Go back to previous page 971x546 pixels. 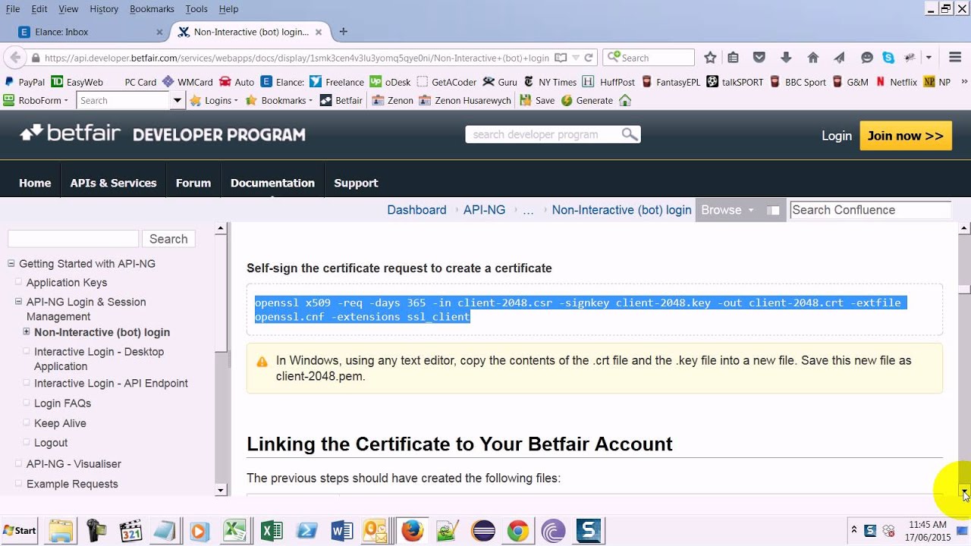pyautogui.click(x=14, y=58)
